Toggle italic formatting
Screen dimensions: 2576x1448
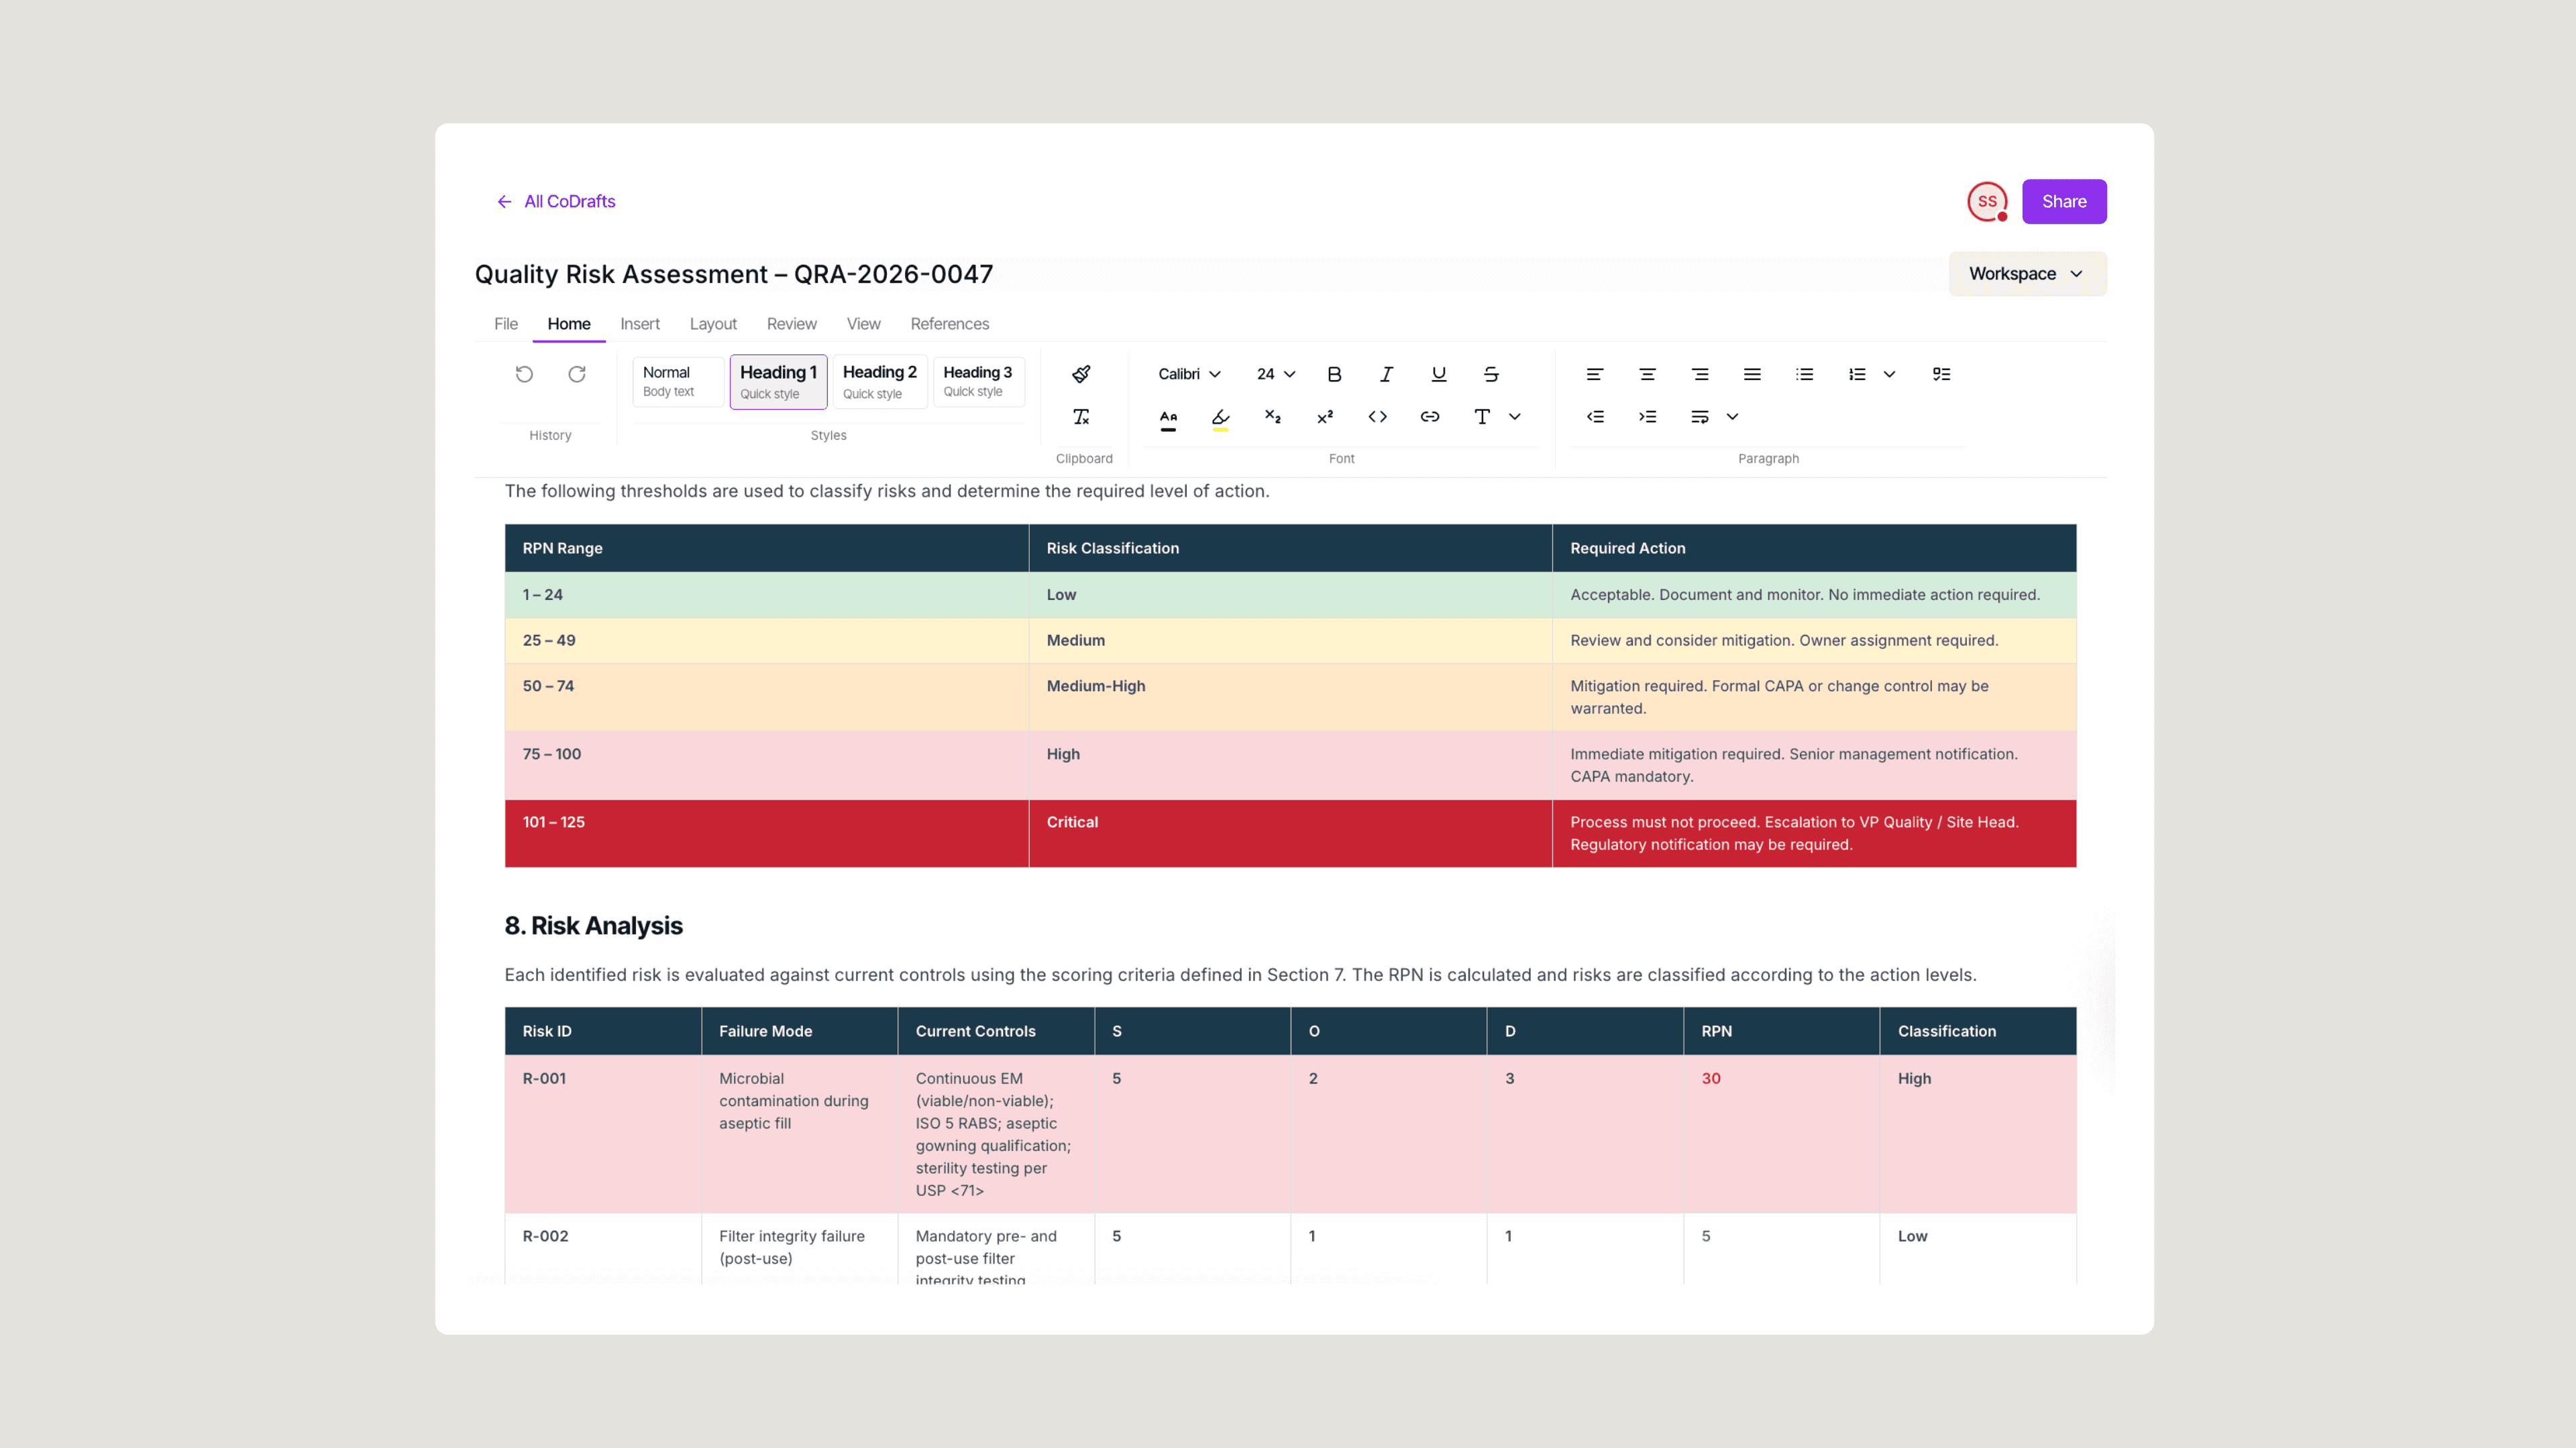(x=1386, y=374)
